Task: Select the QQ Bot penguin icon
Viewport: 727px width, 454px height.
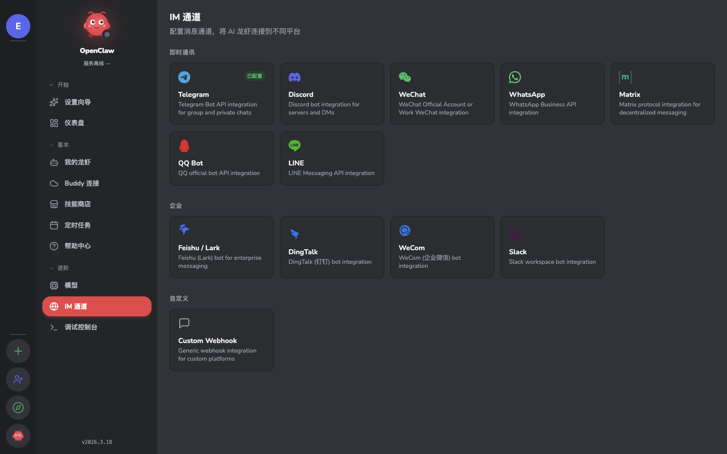Action: [x=184, y=146]
